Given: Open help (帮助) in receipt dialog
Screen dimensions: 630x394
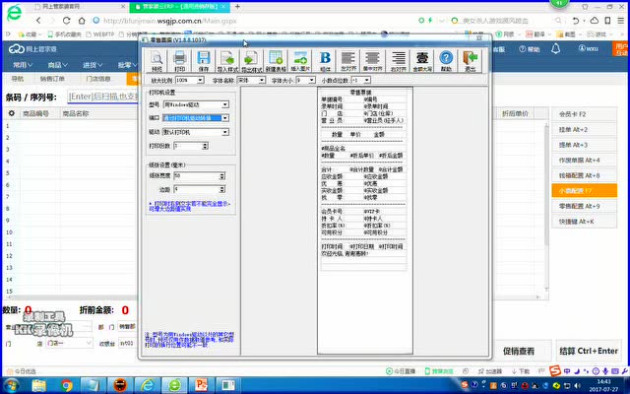Looking at the screenshot, I should pos(446,61).
